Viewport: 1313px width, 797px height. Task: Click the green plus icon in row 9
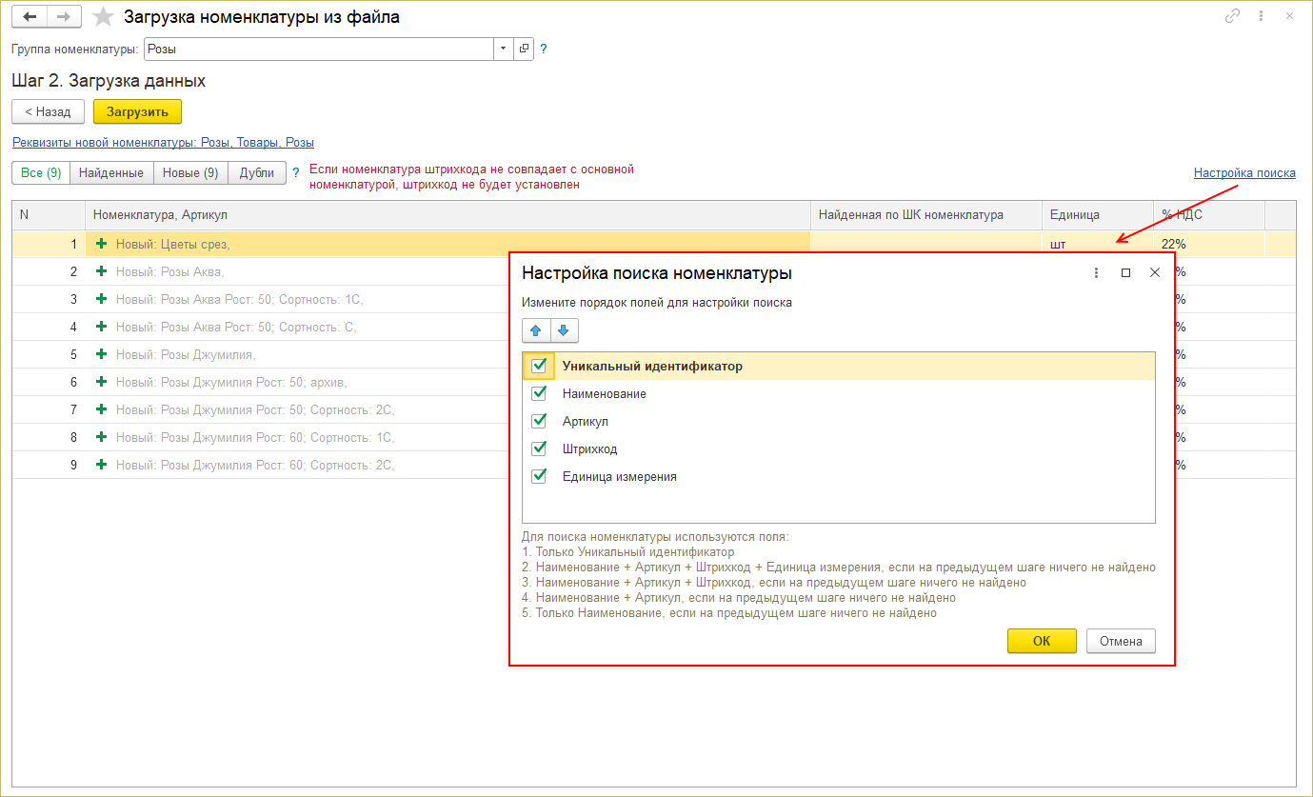pyautogui.click(x=102, y=465)
